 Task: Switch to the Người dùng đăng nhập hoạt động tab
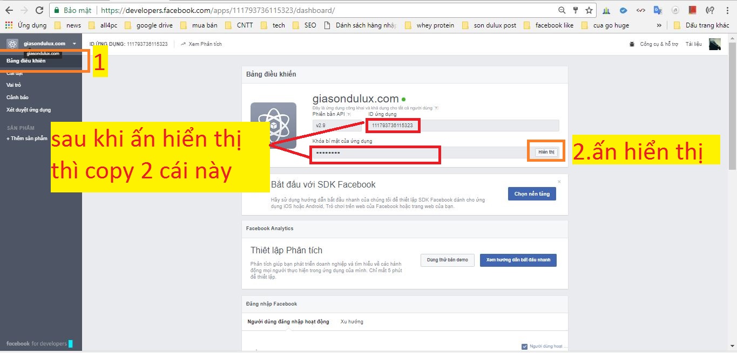pos(288,322)
